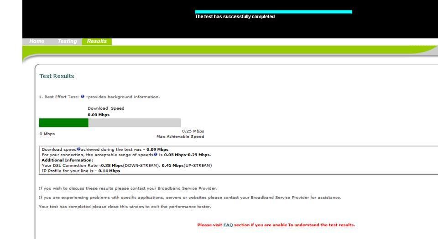Screen dimensions: 438x239
Task: Click the red 'Please visit' notice text
Action: pyautogui.click(x=276, y=225)
